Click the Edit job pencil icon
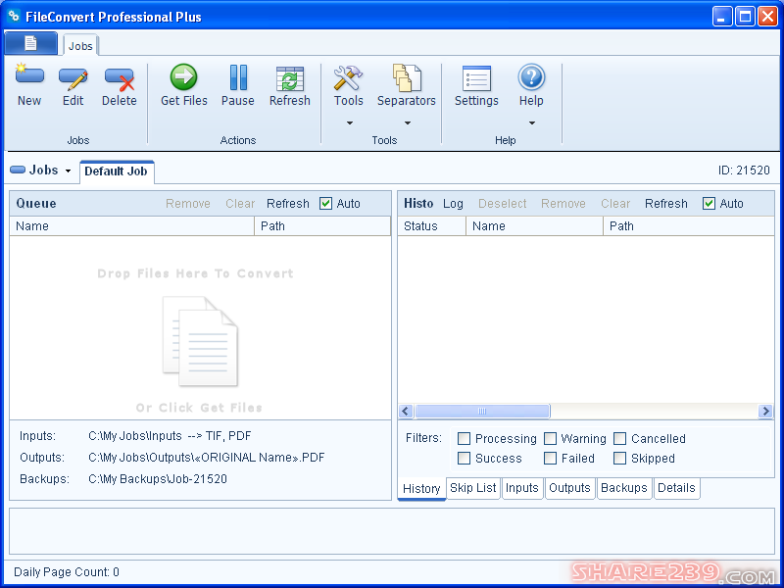The width and height of the screenshot is (784, 588). pos(73,78)
